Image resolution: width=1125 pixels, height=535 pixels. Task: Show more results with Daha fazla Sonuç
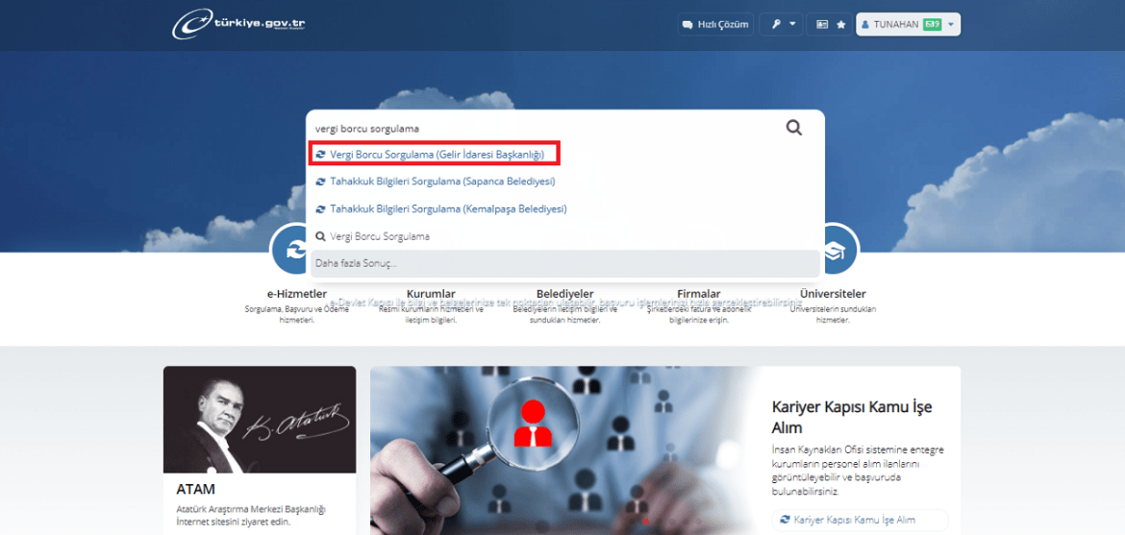[564, 263]
